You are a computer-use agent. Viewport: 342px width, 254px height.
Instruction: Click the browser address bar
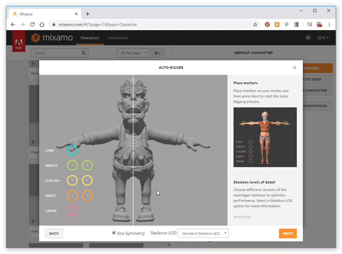point(154,24)
